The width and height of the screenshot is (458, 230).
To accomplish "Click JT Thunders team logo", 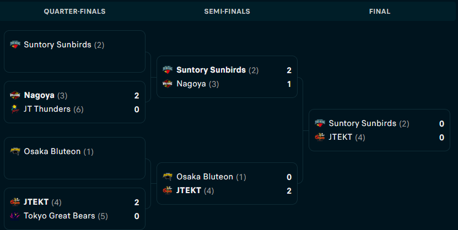I will coord(15,109).
